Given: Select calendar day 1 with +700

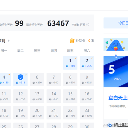Looking at the screenshot, I should coord(70,63).
